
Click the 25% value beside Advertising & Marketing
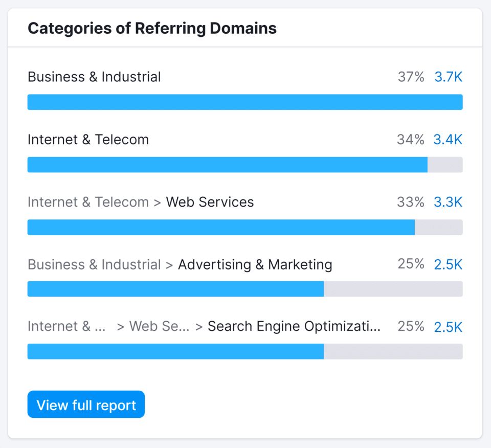click(x=411, y=264)
